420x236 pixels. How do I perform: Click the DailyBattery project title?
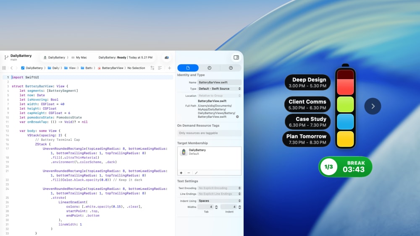pos(21,56)
